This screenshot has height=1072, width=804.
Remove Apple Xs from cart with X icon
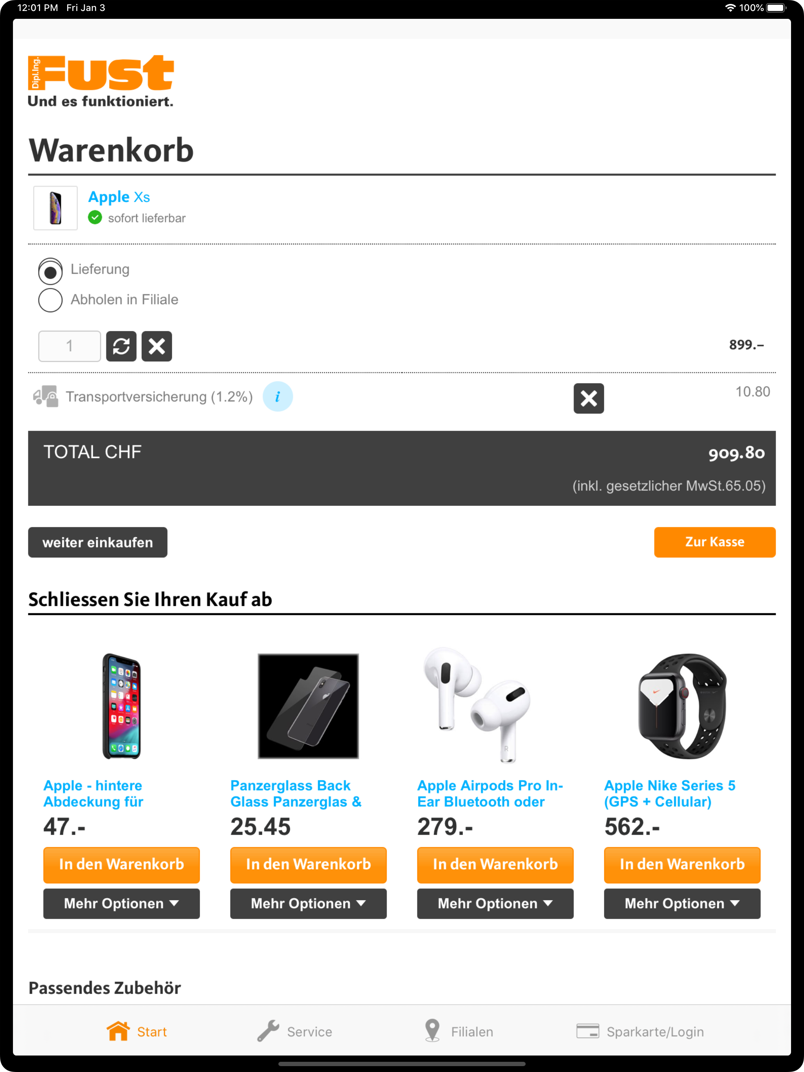[157, 346]
